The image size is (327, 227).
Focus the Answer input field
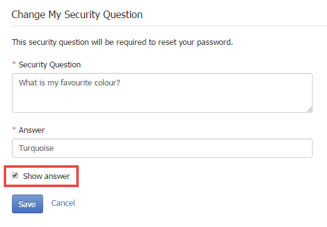pyautogui.click(x=162, y=148)
